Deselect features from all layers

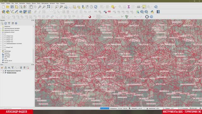click(113, 7)
